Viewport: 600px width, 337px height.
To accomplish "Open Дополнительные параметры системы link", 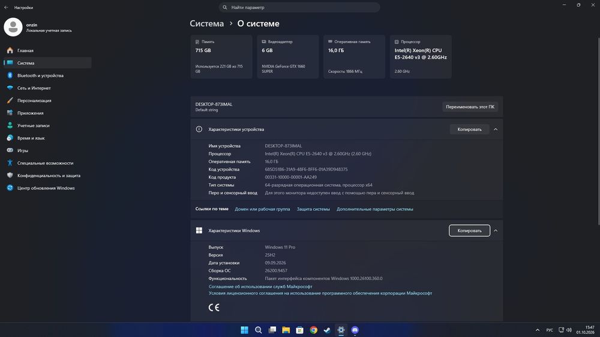I will click(x=374, y=209).
